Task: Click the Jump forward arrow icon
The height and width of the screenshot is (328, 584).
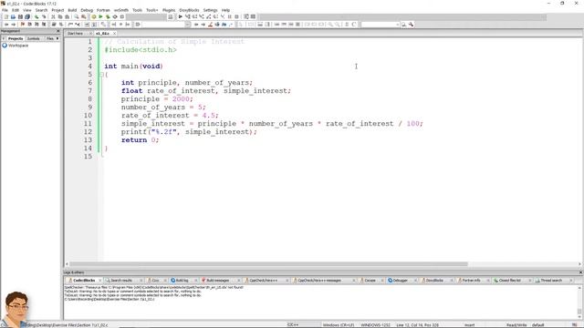Action: (14, 25)
